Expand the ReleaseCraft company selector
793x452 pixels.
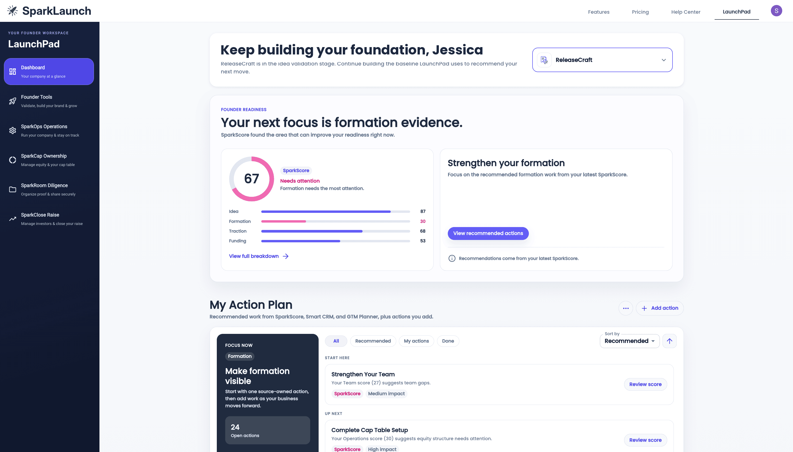click(x=602, y=60)
